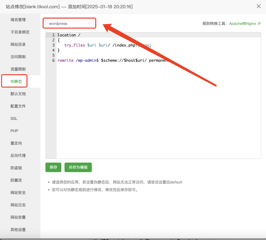Image resolution: width=266 pixels, height=240 pixels.
Task: Close the site modification dialog
Action: pos(258,6)
